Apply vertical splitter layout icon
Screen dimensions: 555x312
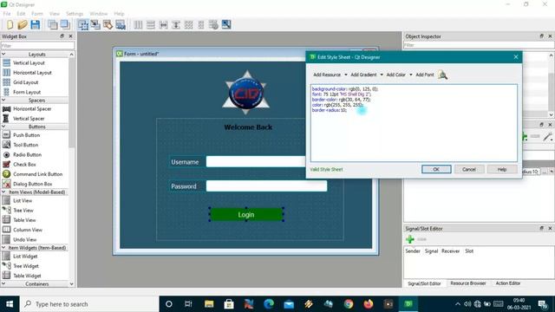[x=176, y=25]
